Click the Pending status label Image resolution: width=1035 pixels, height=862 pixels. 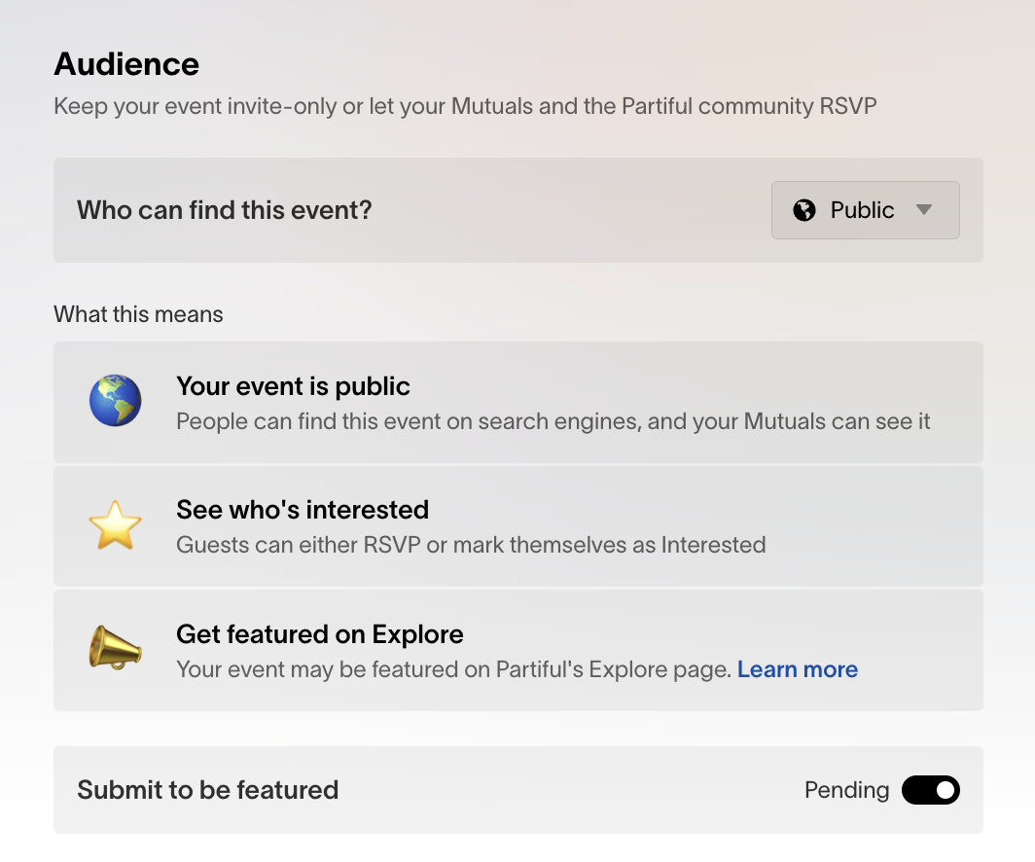[846, 790]
